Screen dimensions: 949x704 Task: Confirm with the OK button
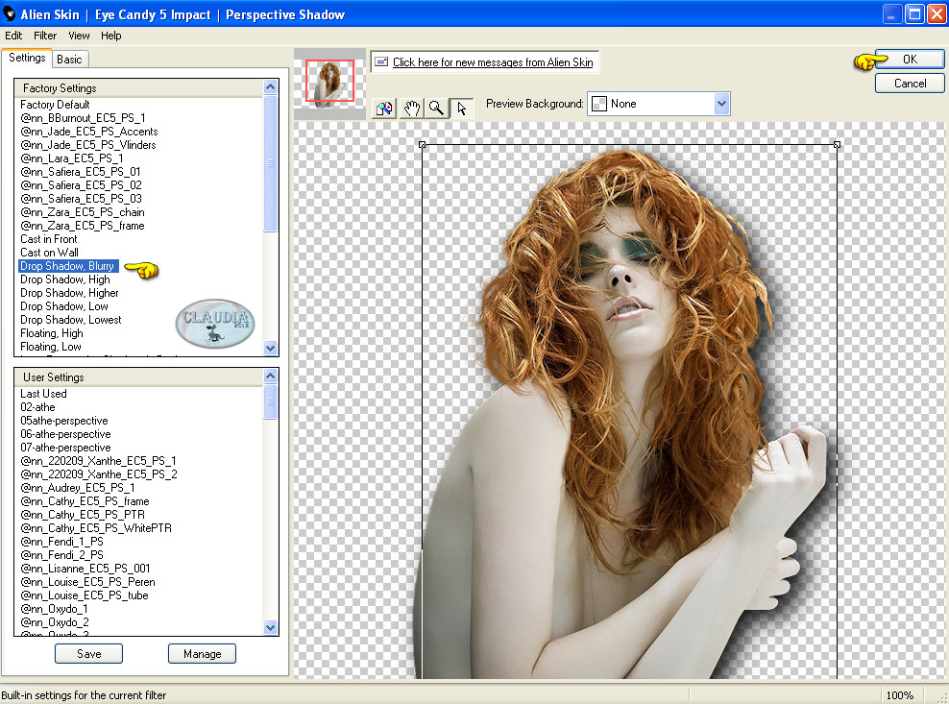(x=910, y=60)
